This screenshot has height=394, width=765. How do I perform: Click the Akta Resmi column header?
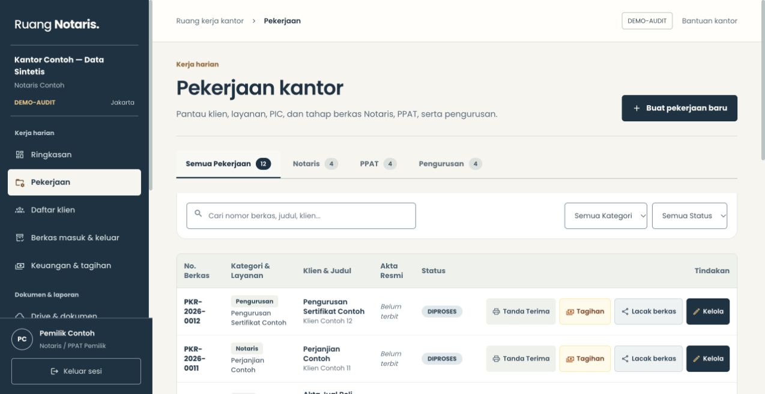pos(392,271)
